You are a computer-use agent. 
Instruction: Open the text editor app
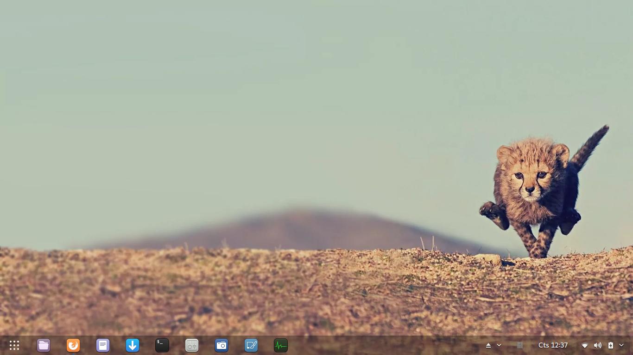pos(103,345)
